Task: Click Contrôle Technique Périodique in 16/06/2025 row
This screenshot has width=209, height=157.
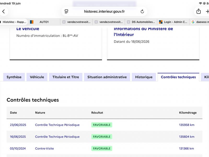Action: [57, 137]
